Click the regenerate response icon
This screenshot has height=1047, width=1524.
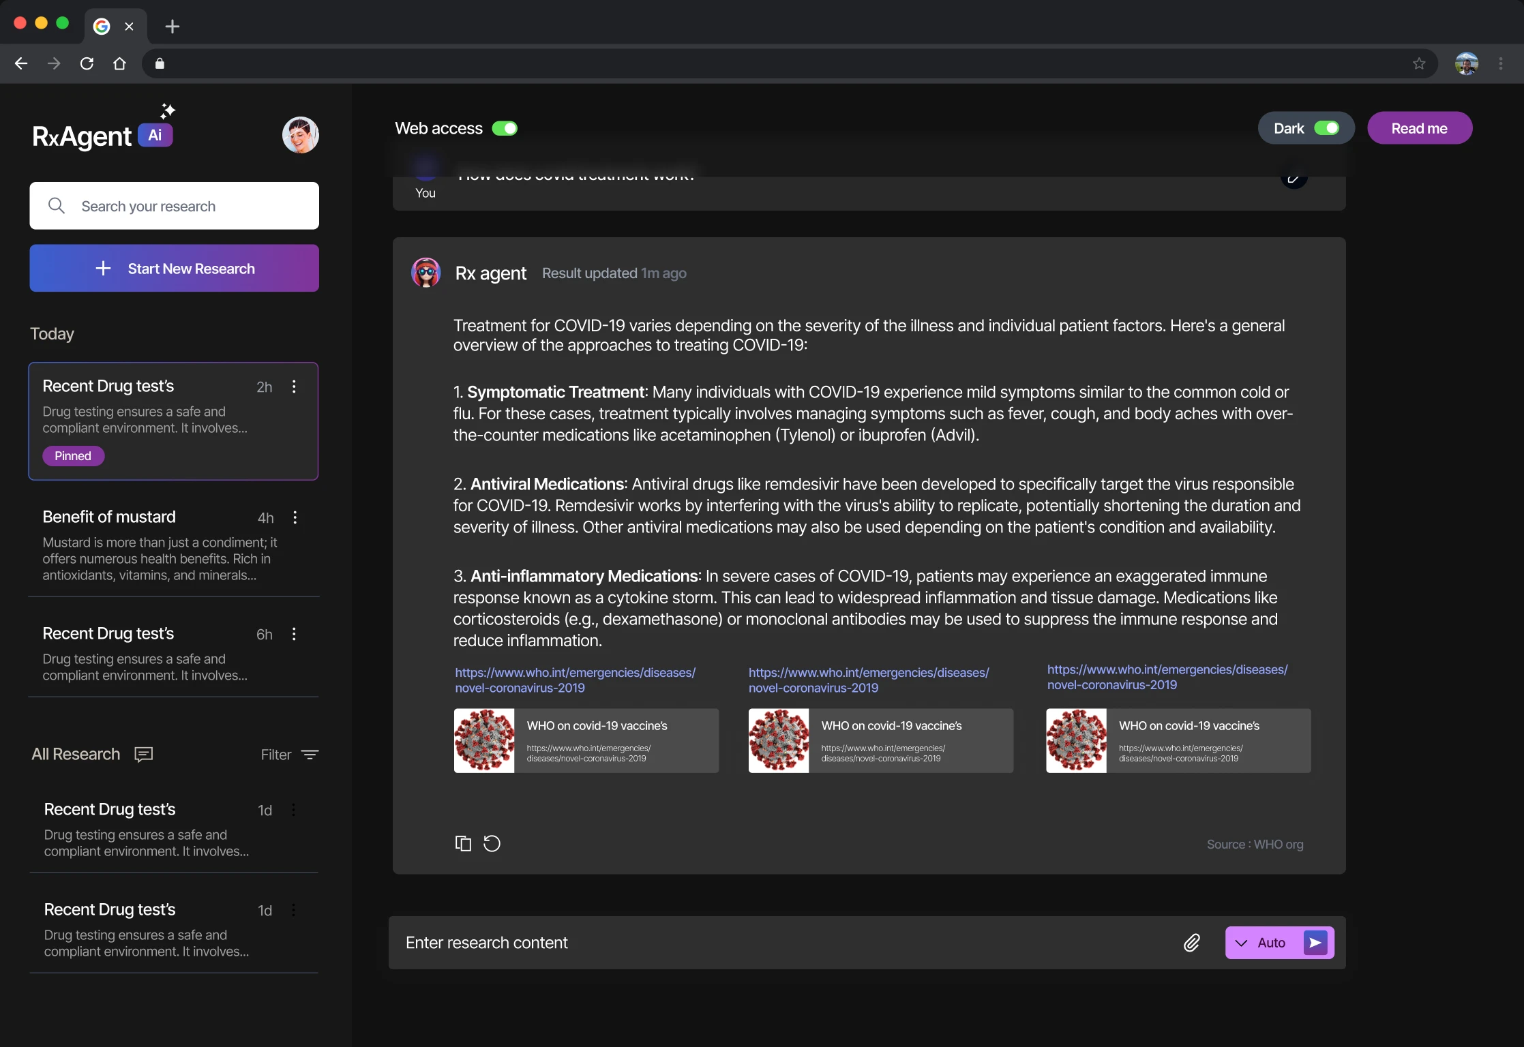click(492, 843)
